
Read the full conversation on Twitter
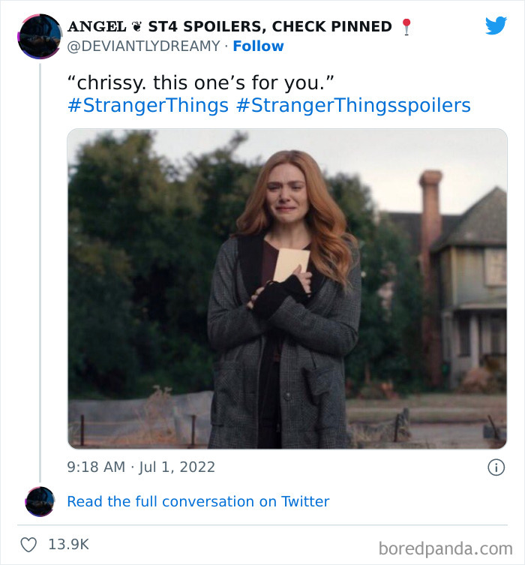coord(198,501)
